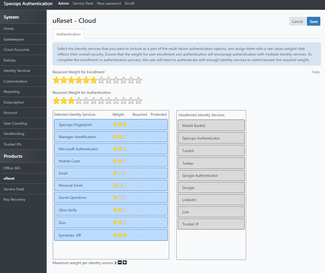Decrease maximum weight with minus icon
The image size is (325, 273).
pos(119,263)
